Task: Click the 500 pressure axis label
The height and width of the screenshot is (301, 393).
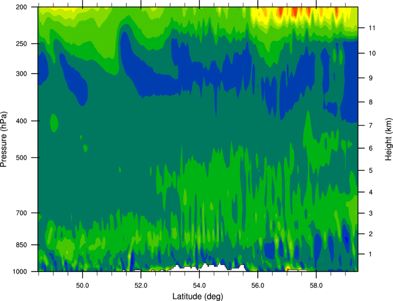Action: click(22, 157)
